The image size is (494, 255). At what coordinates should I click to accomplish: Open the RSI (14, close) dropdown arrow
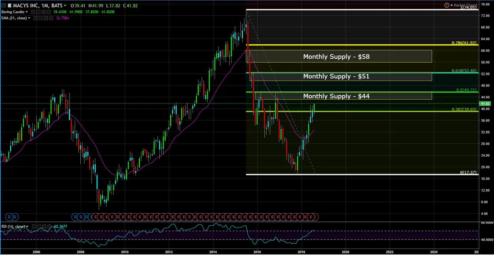(27, 226)
